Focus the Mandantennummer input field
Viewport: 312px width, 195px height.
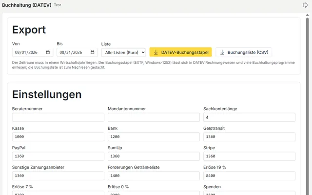154,117
